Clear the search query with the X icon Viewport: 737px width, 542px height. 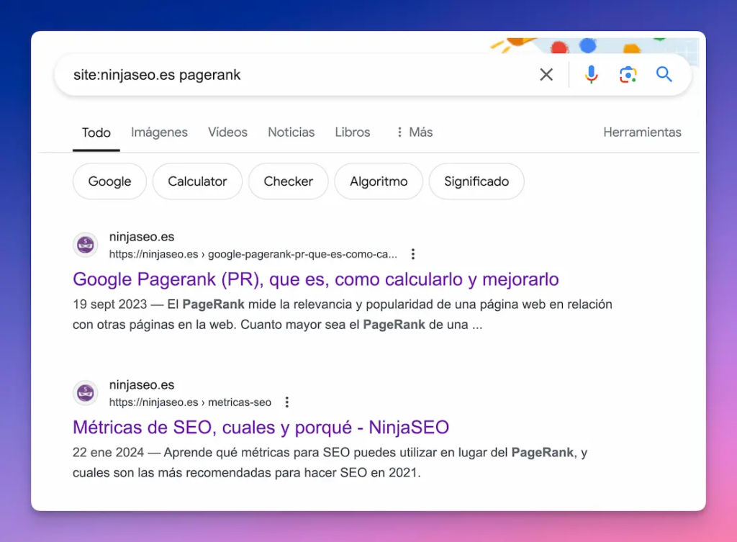click(546, 74)
